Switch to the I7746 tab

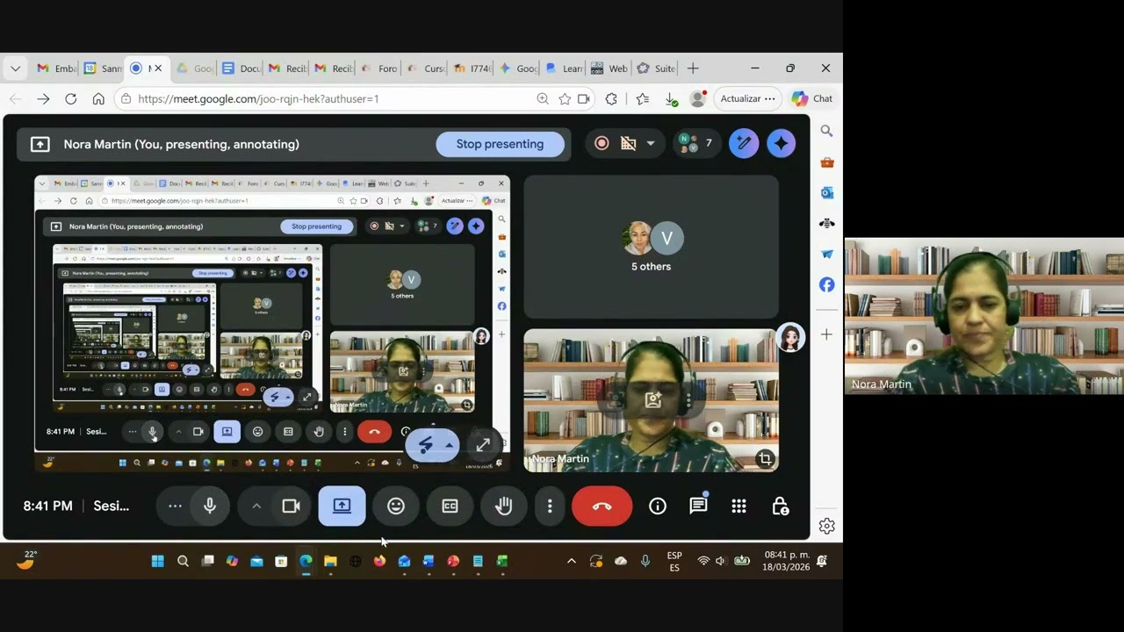(x=471, y=68)
